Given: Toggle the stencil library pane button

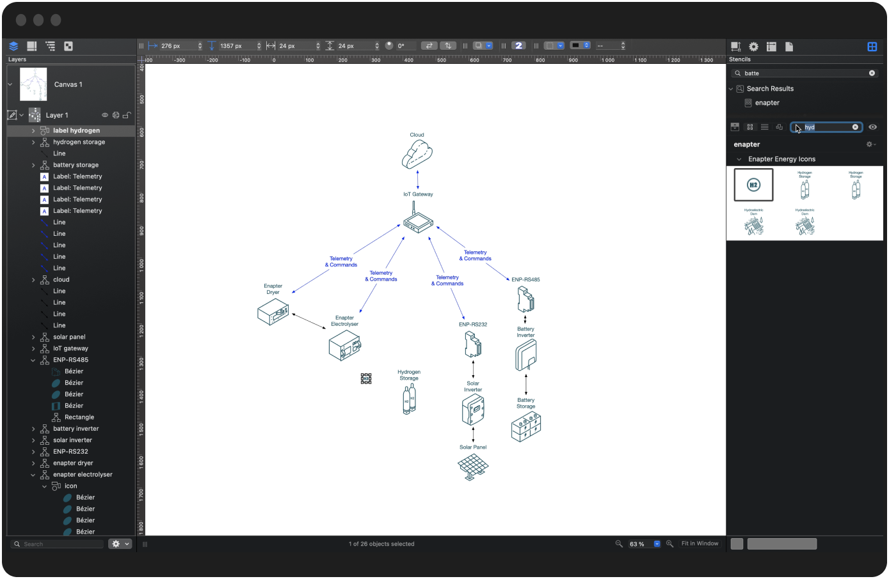Looking at the screenshot, I should click(735, 127).
